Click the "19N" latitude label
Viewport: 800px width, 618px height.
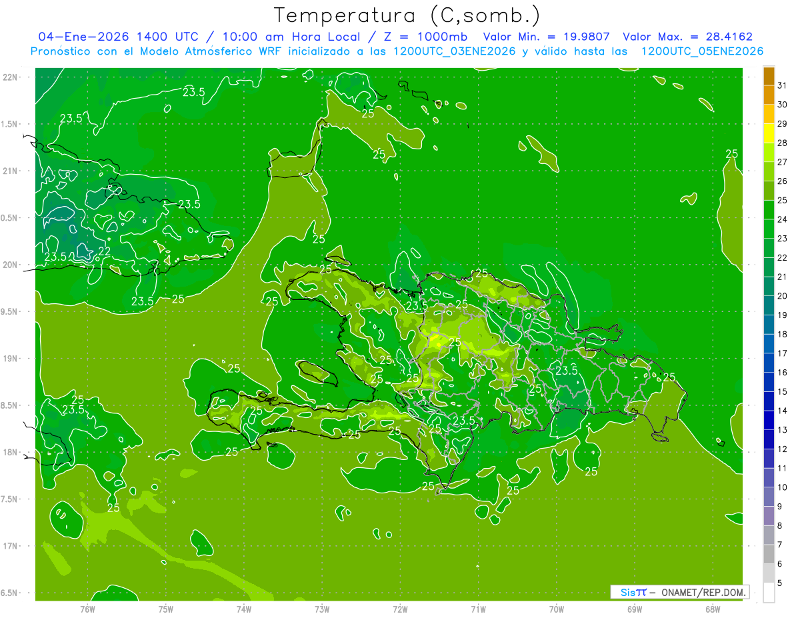point(9,359)
